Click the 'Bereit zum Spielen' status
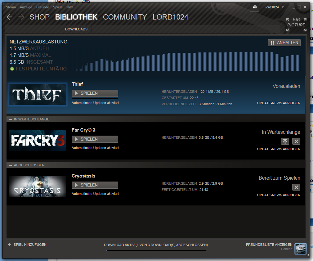 [279, 178]
